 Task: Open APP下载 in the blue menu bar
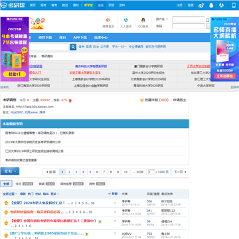point(80,38)
